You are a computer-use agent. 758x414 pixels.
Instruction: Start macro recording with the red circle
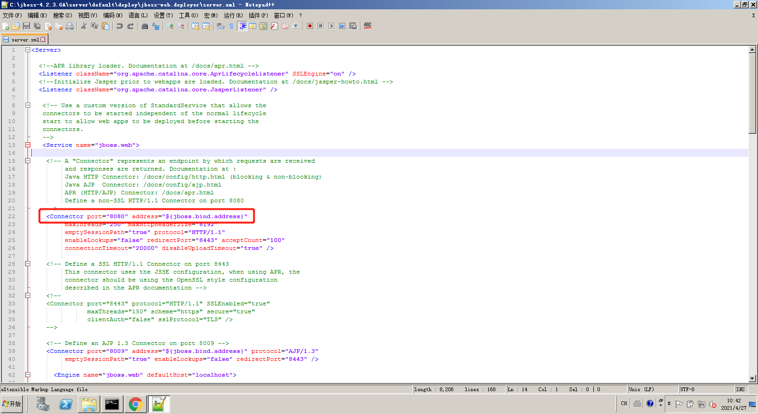point(310,26)
